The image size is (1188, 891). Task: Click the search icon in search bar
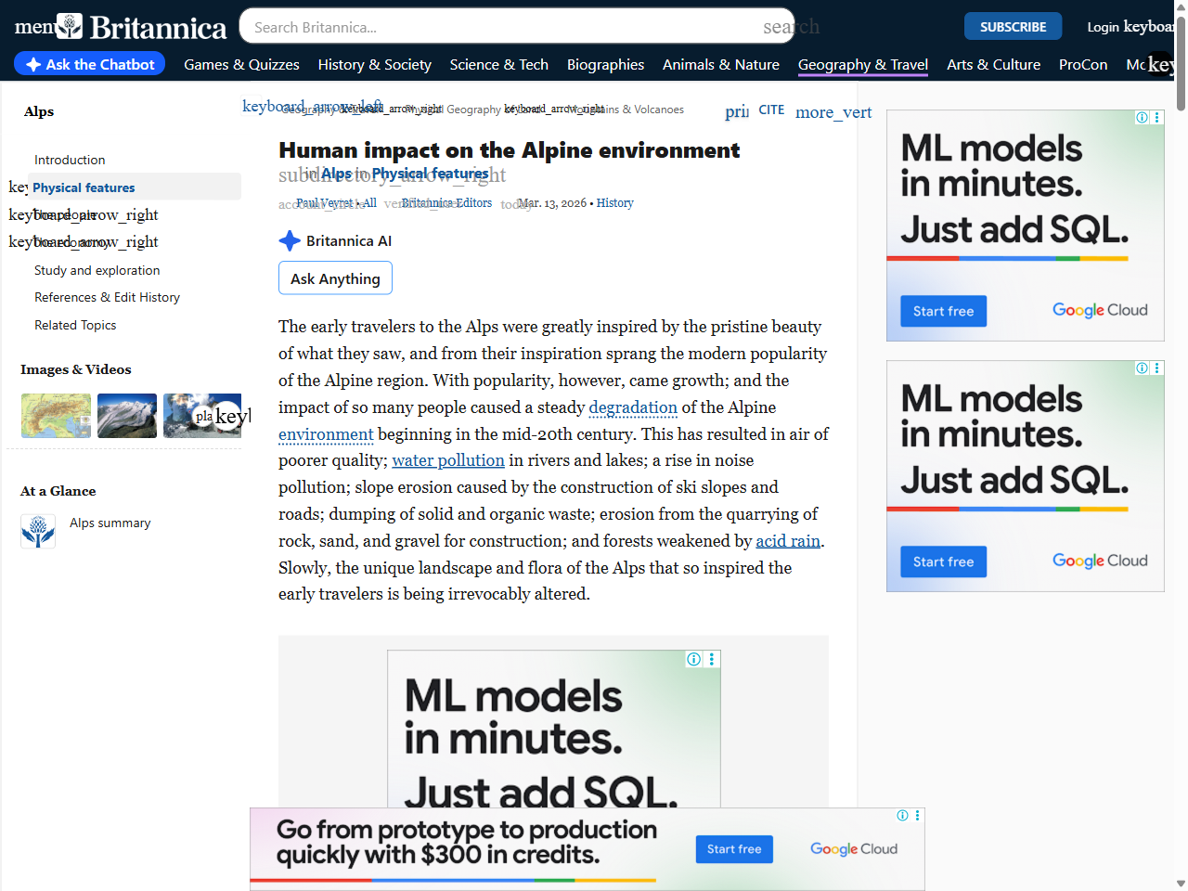pyautogui.click(x=790, y=27)
